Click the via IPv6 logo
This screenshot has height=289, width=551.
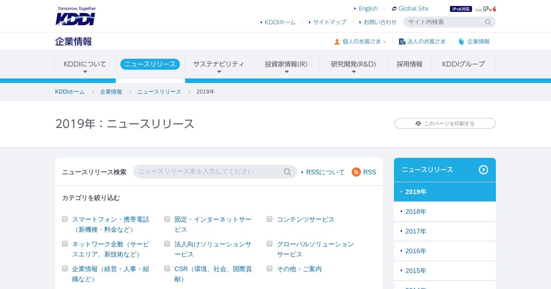coord(485,9)
